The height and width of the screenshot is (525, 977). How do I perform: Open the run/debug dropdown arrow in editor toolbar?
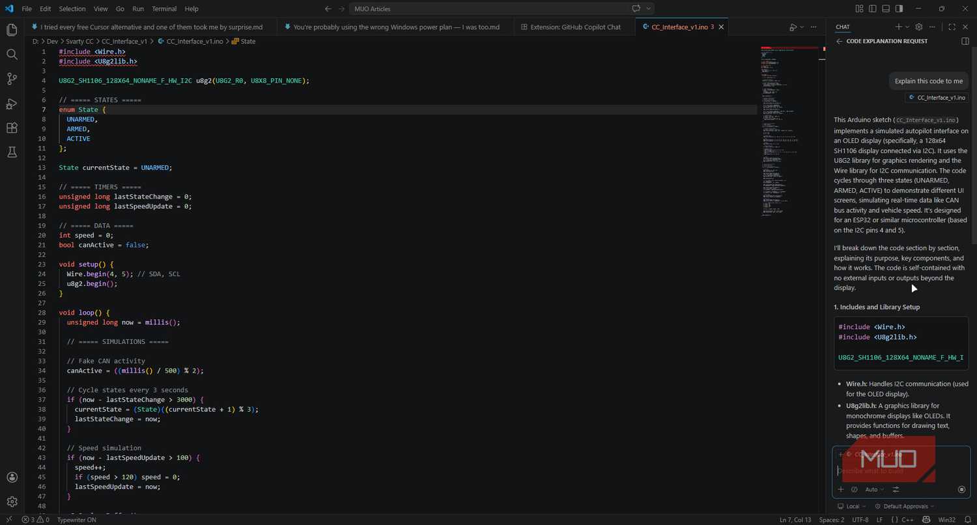[802, 27]
